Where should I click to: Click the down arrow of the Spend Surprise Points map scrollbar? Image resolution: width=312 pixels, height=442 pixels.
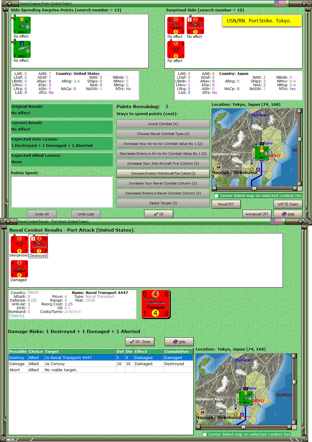300,184
